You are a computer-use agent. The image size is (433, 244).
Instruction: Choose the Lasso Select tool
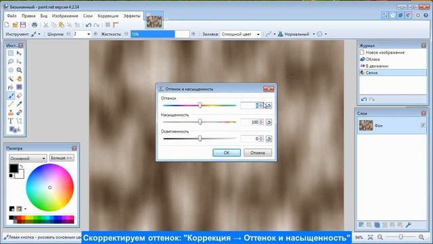click(11, 62)
